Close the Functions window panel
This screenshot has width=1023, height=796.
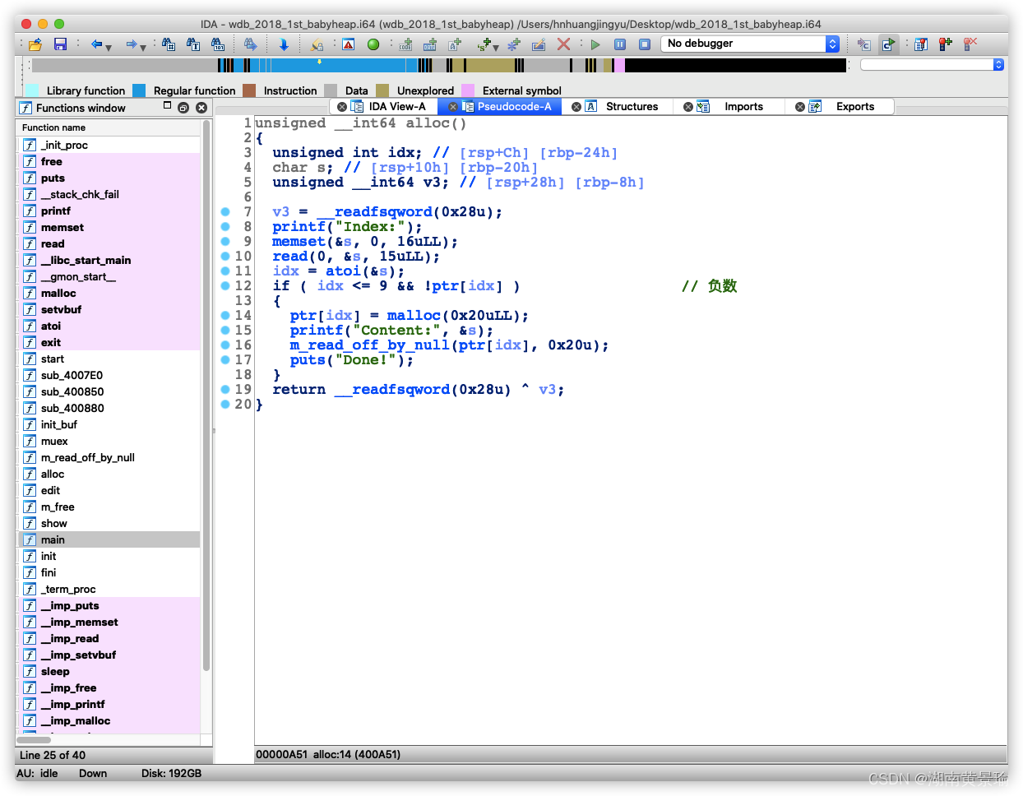pyautogui.click(x=201, y=108)
